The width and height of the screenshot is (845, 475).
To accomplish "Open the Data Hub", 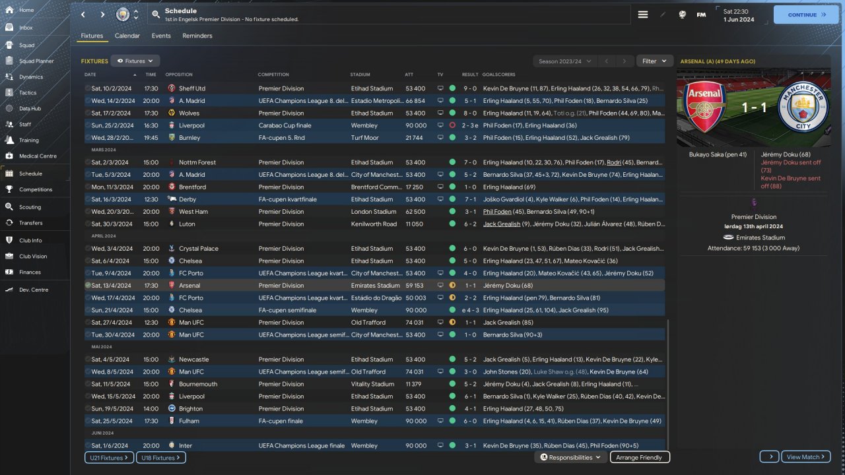I will coord(30,109).
